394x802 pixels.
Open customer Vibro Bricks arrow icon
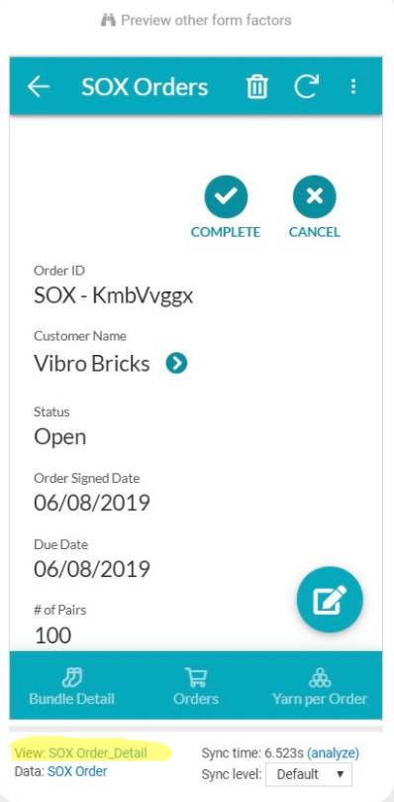177,364
